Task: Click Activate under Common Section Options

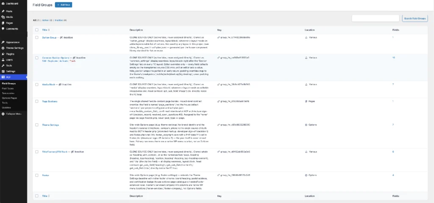Action: 64,61
